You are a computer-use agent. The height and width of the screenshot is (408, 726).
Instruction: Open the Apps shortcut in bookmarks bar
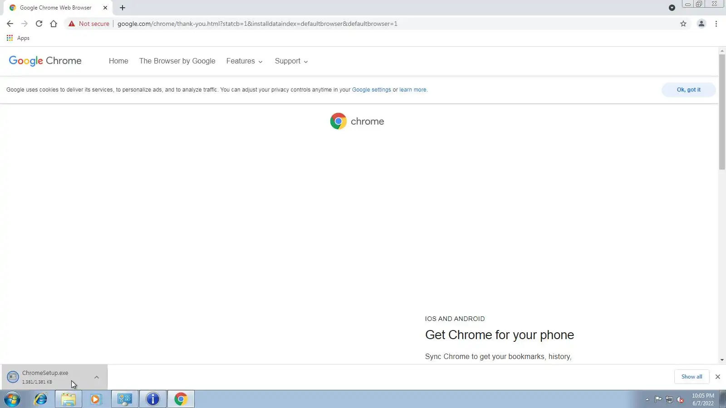(18, 38)
